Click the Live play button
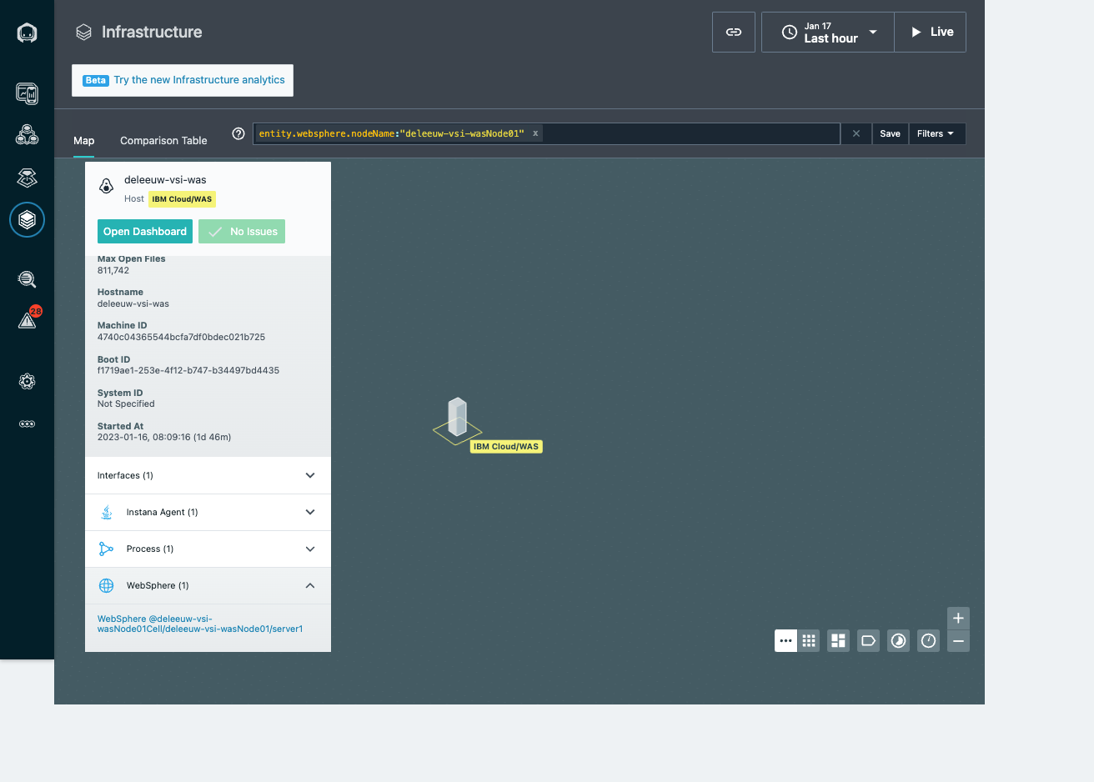The width and height of the screenshot is (1094, 782). point(931,32)
